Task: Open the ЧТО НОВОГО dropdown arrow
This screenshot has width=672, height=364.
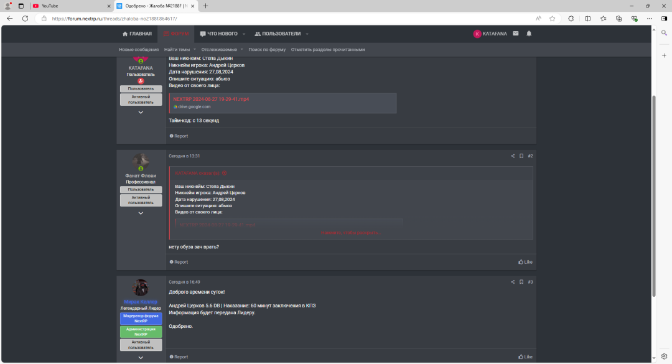Action: tap(244, 34)
